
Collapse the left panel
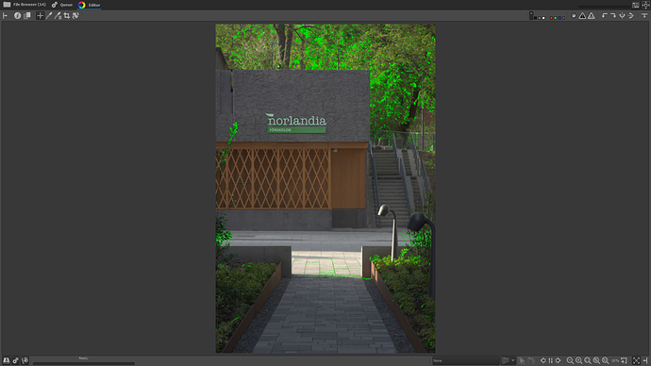[x=5, y=16]
